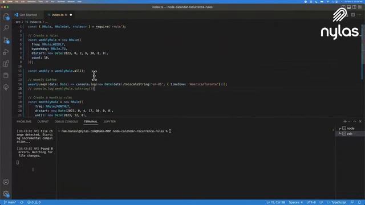Click the new terminal plus icon
365x205 pixels.
[x=344, y=121]
